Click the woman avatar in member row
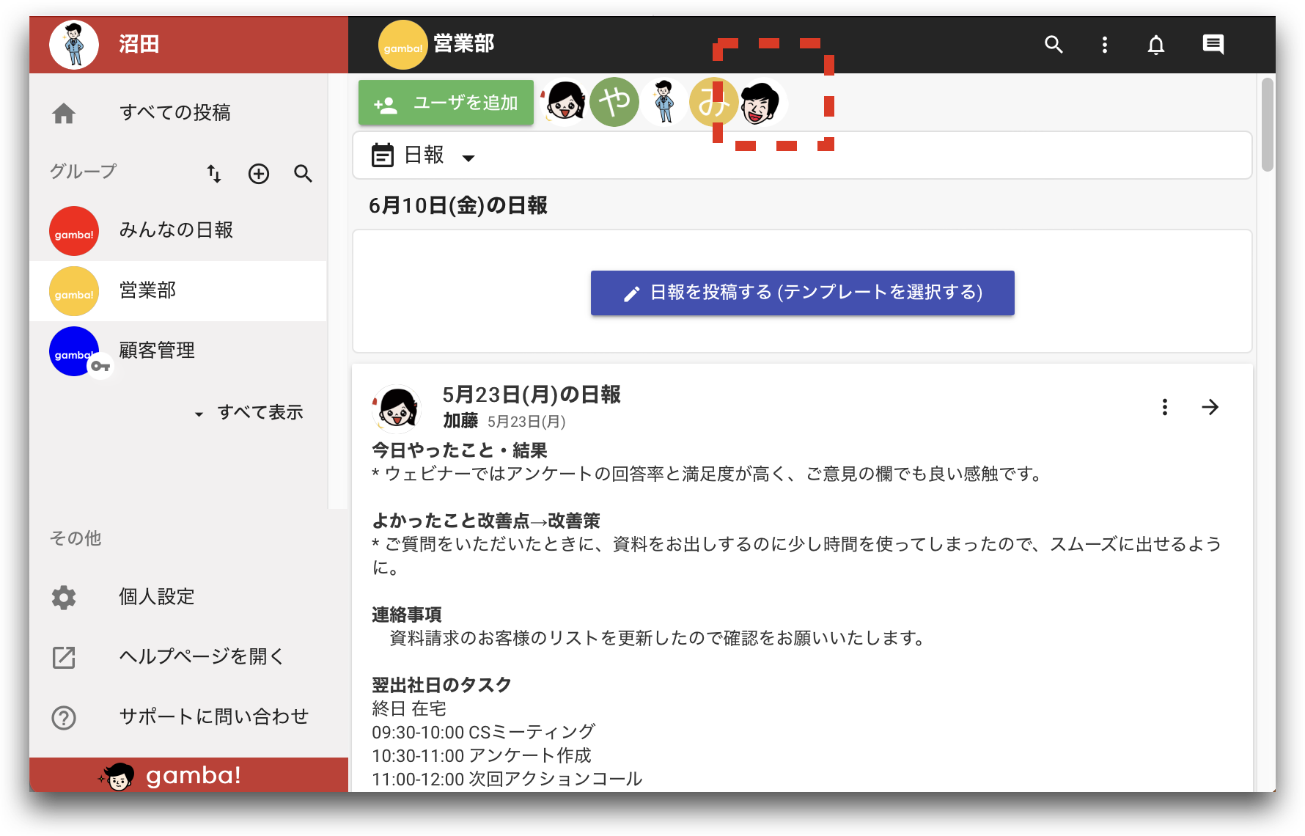 coord(565,102)
